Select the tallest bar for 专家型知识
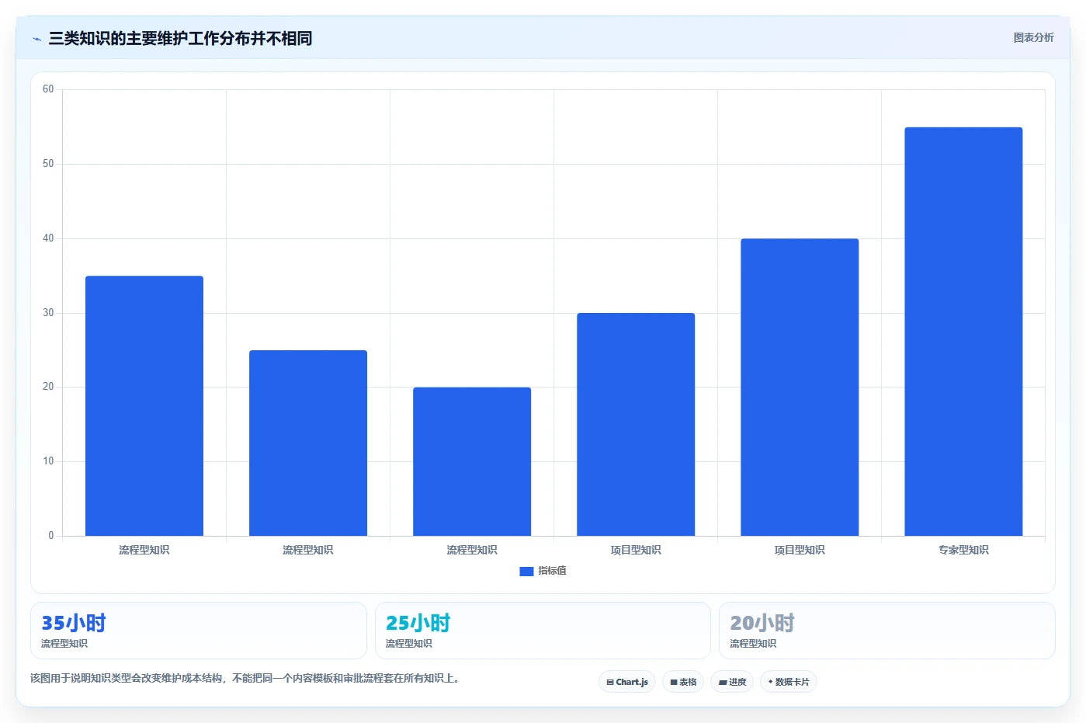The image size is (1086, 723). 963,332
